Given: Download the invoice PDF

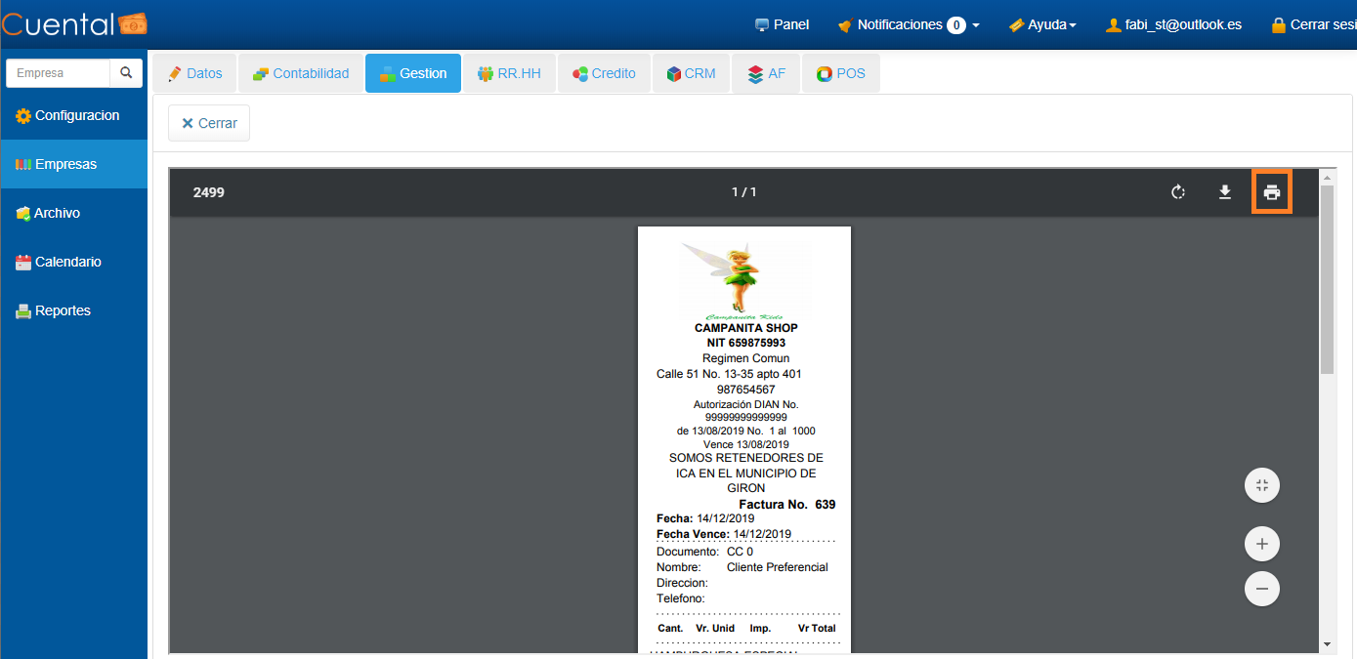Looking at the screenshot, I should 1224,192.
